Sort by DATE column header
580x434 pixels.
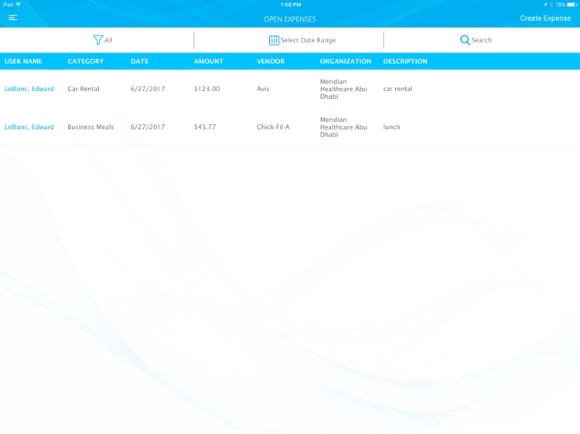tap(139, 61)
